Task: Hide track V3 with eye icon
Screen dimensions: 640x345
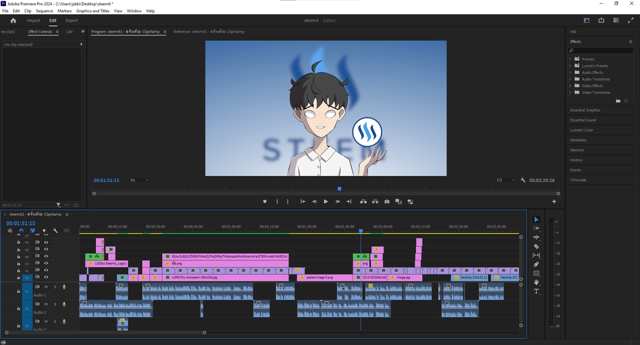Action: click(46, 263)
